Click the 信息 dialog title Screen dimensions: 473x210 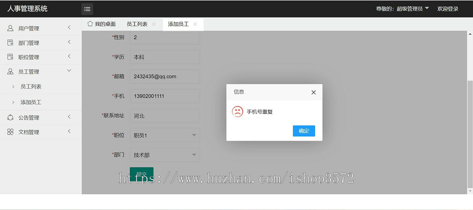click(x=239, y=92)
